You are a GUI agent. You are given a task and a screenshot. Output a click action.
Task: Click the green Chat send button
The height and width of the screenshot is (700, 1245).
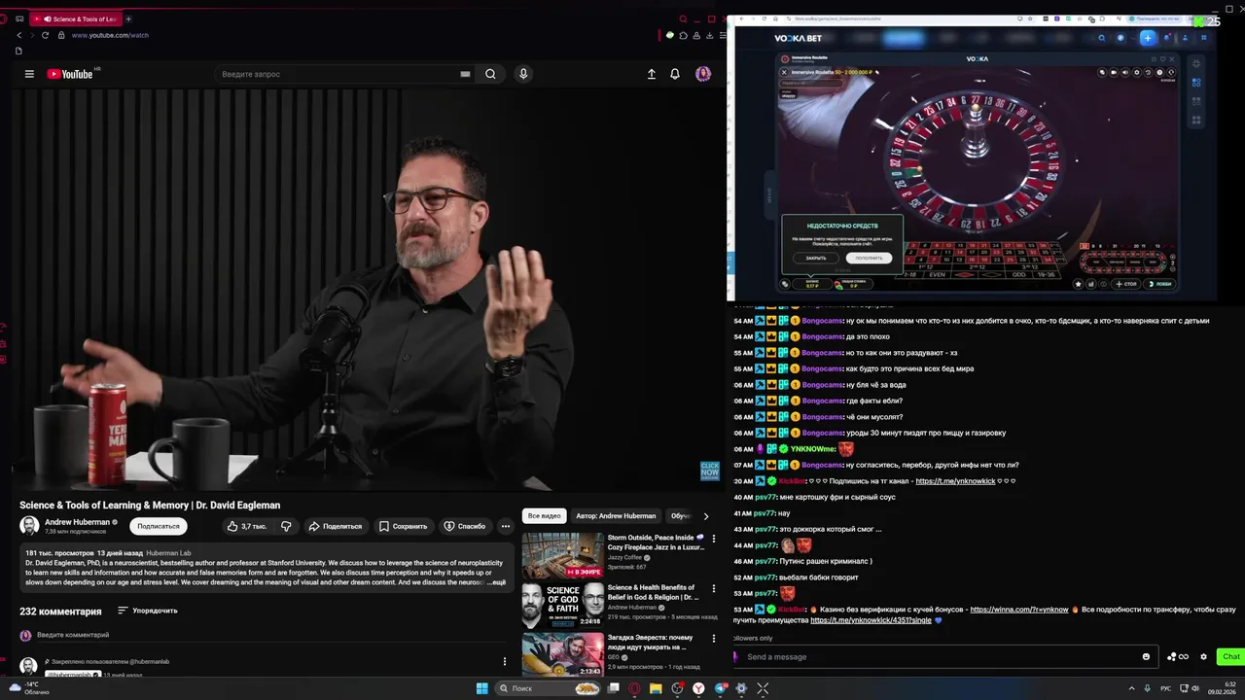tap(1231, 656)
